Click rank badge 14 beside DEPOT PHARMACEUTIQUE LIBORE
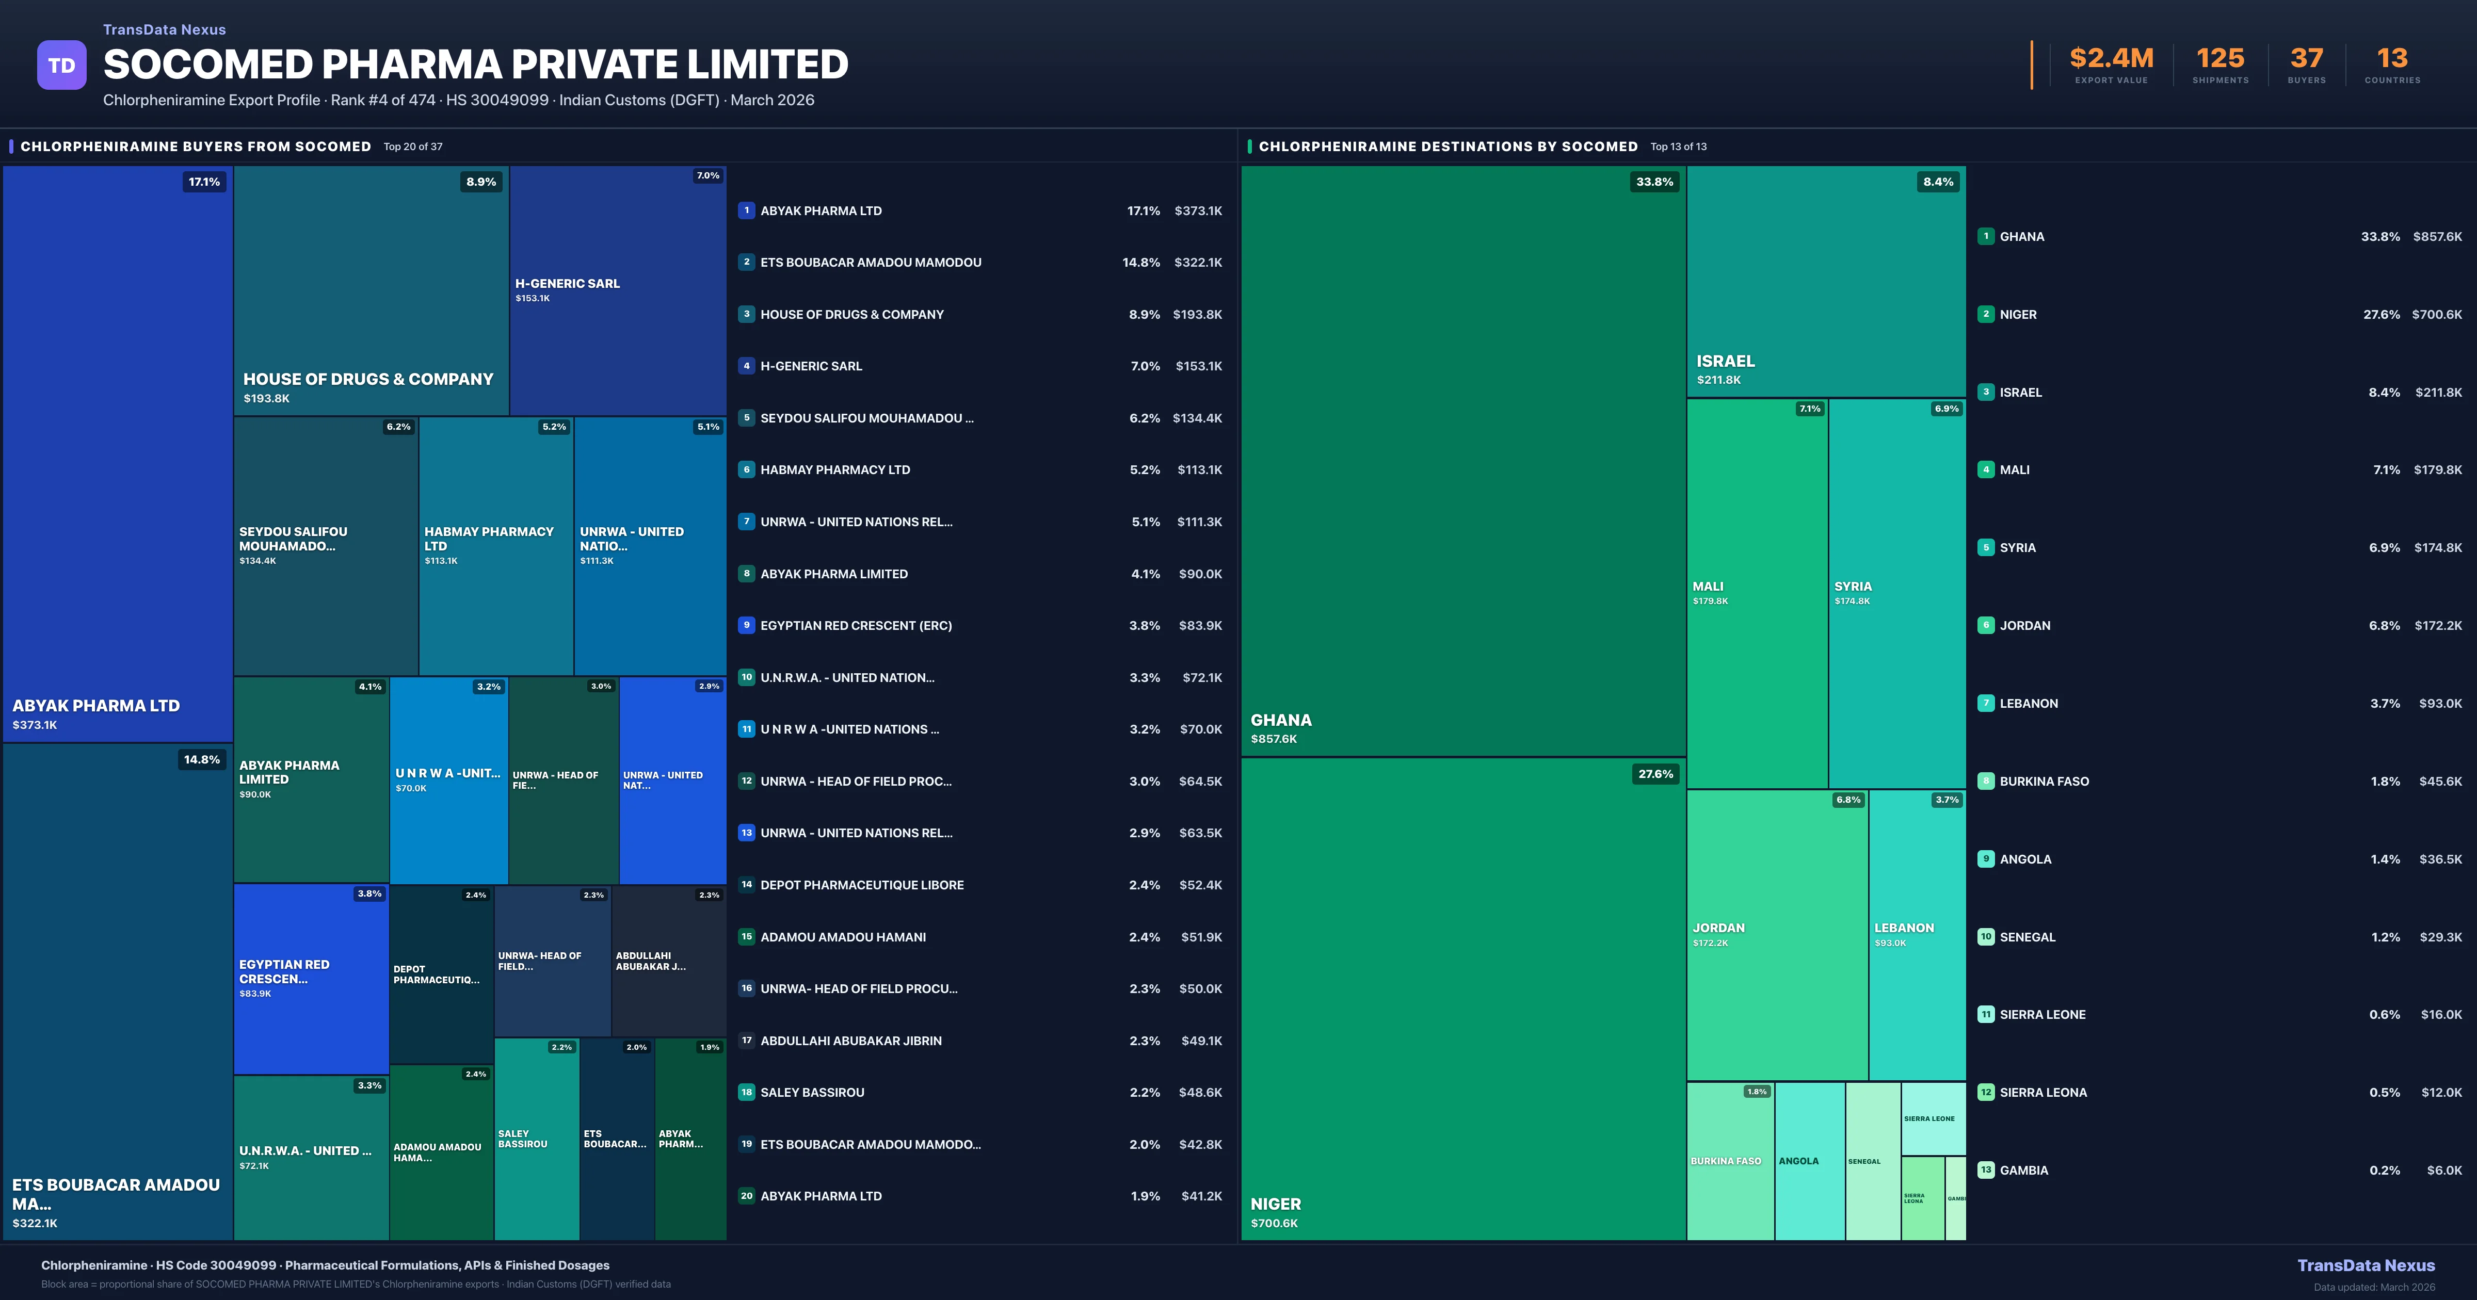The width and height of the screenshot is (2477, 1300). (x=746, y=885)
